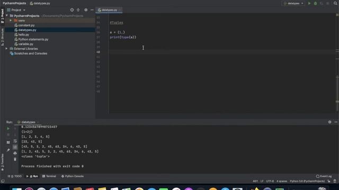Image resolution: width=339 pixels, height=190 pixels.
Task: Click the inspector icon in status bar
Action: pyautogui.click(x=335, y=181)
